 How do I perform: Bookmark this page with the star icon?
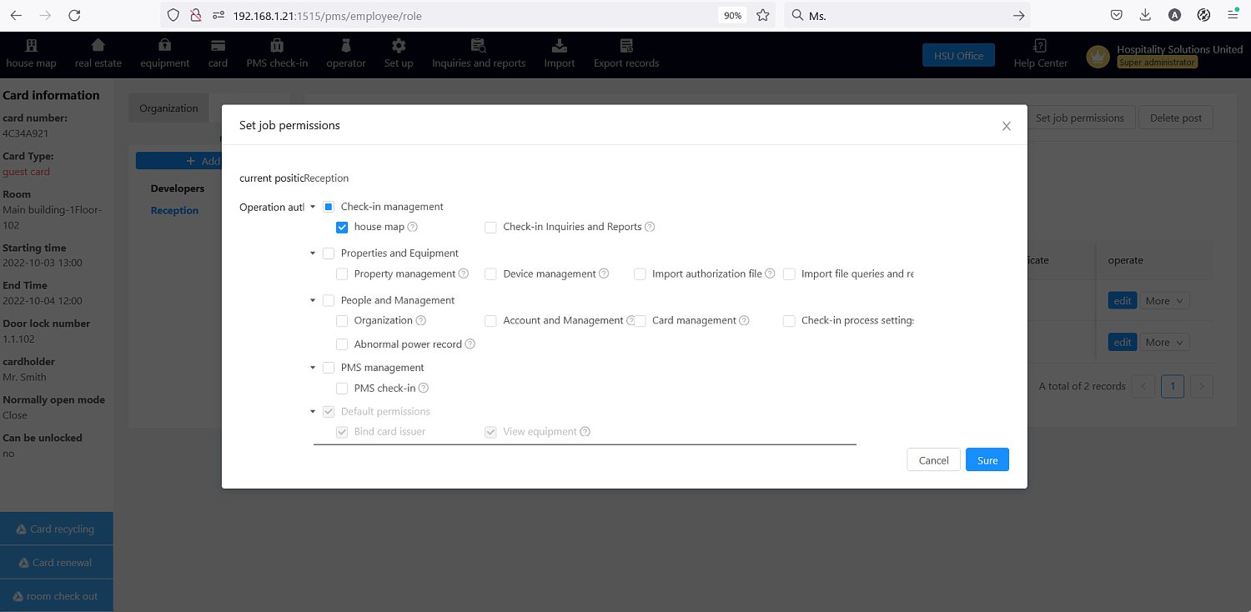click(x=762, y=15)
